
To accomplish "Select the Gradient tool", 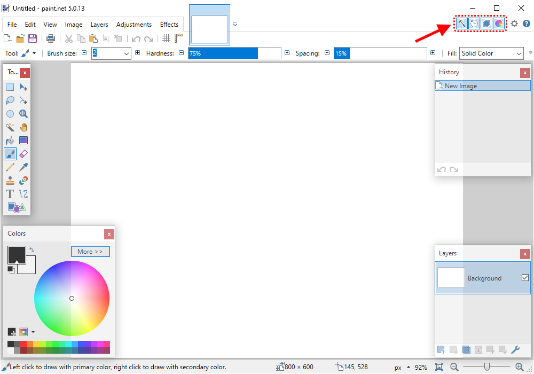I will [x=23, y=141].
